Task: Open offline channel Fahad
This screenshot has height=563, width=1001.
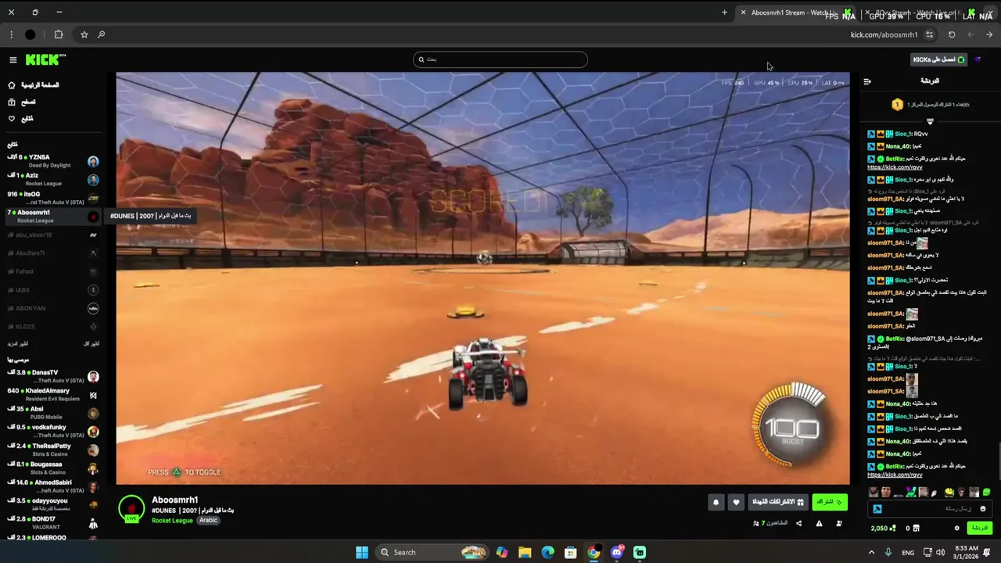Action: click(52, 271)
